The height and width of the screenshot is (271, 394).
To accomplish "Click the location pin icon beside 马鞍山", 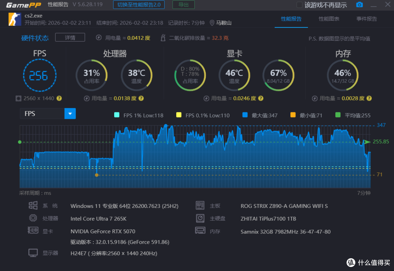I will [212, 23].
